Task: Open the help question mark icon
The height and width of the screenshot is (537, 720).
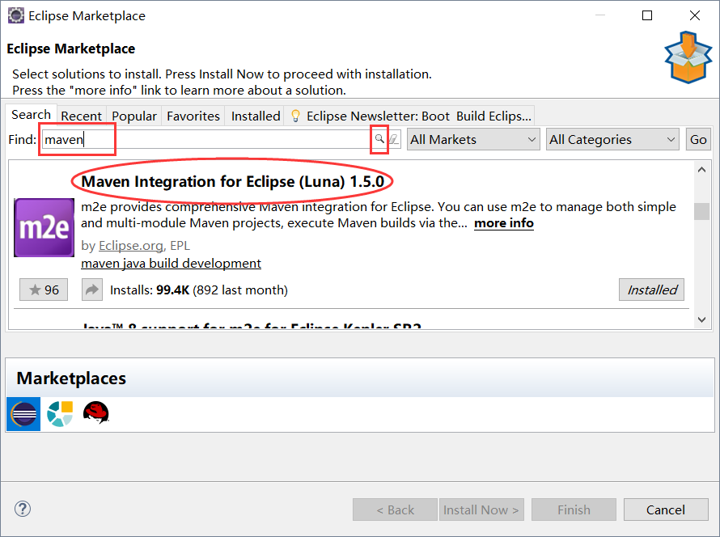Action: (x=23, y=509)
